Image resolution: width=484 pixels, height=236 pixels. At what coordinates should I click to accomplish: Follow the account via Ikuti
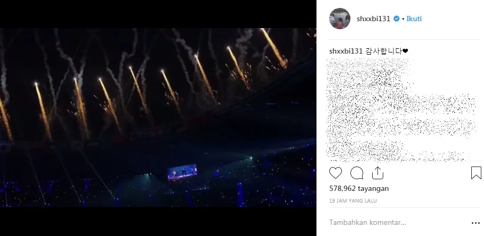(x=414, y=19)
